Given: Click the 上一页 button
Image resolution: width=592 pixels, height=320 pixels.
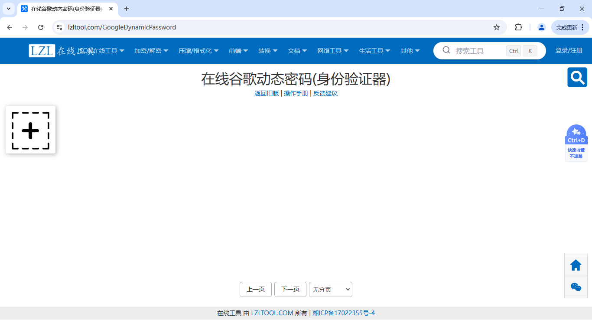Looking at the screenshot, I should pos(256,289).
